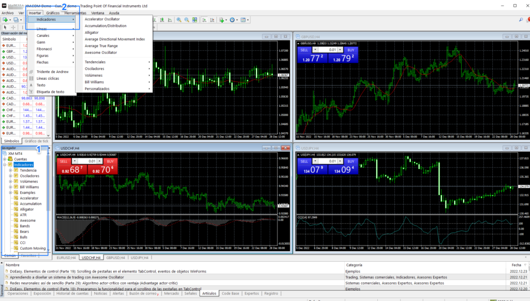
Task: Select the candlestick chart toolbar icon
Action: [x=162, y=20]
